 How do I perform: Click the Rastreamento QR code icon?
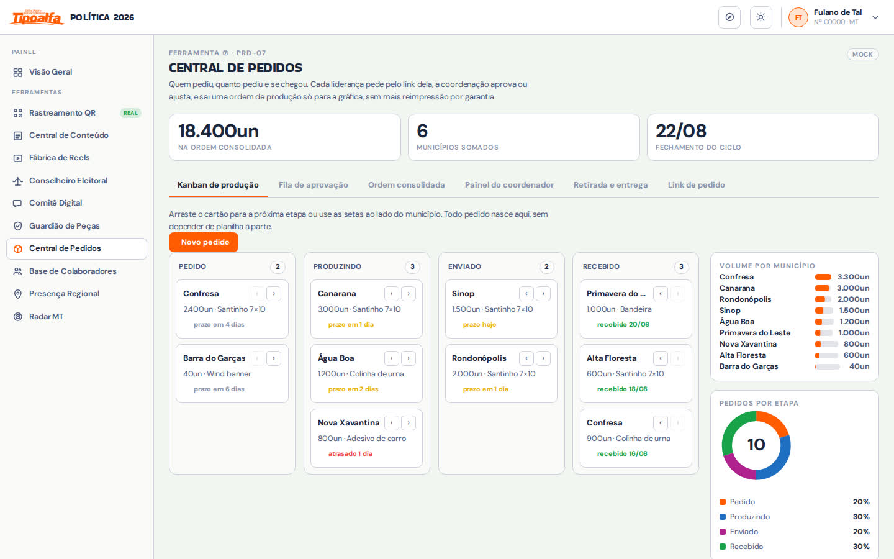point(18,113)
